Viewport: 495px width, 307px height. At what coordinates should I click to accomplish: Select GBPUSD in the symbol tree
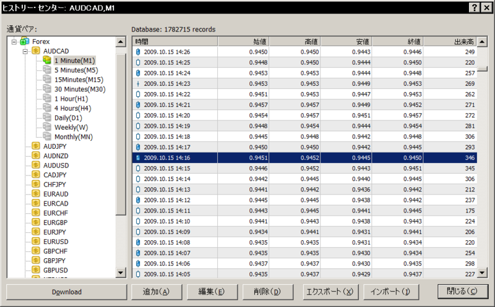coord(56,270)
